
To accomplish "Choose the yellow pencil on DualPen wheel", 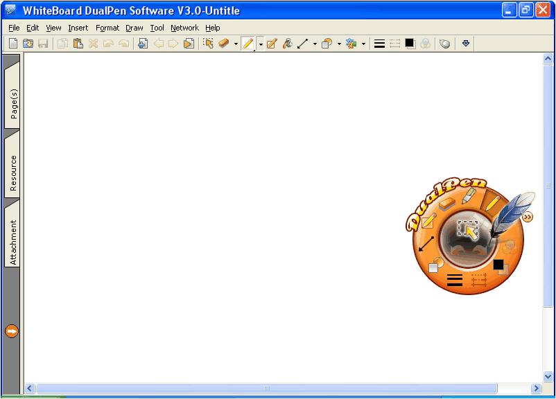I will (x=492, y=202).
